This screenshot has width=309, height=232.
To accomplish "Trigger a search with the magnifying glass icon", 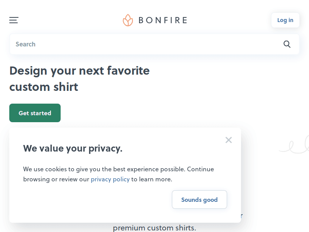I will point(287,44).
